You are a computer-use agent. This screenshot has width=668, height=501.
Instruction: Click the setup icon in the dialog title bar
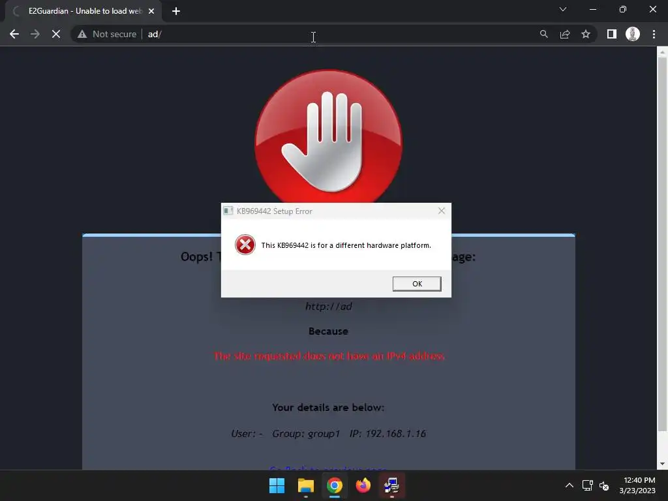[x=228, y=211]
